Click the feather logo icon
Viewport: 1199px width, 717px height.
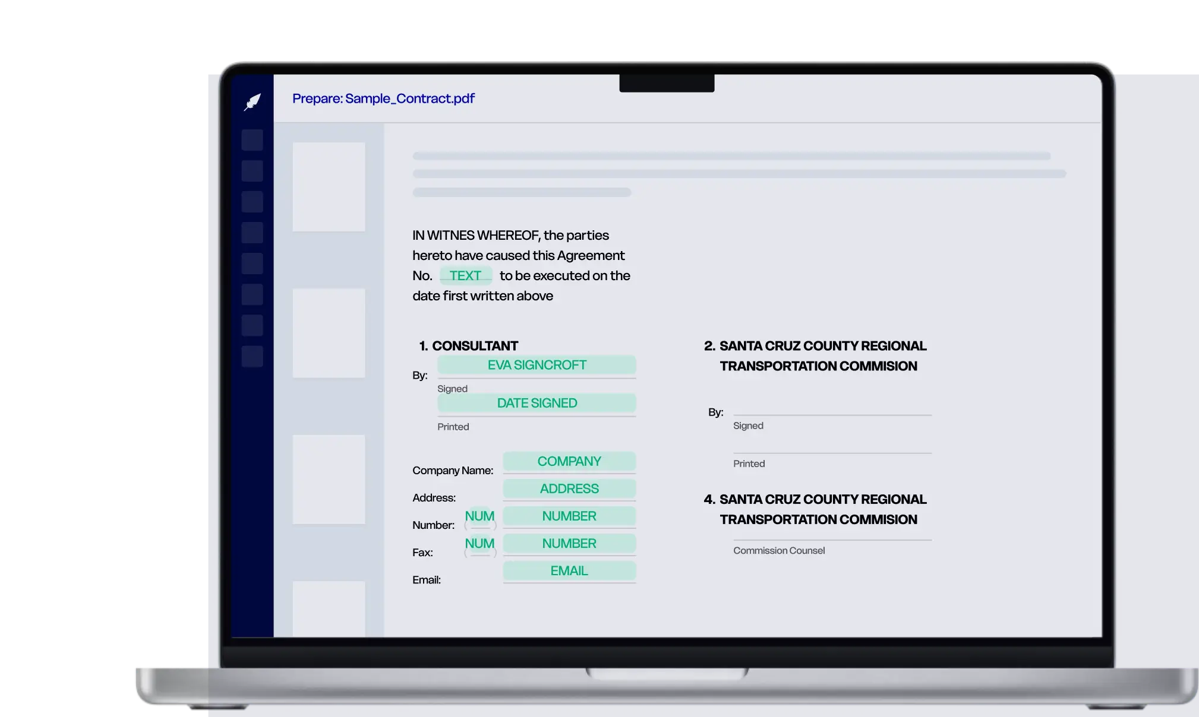[x=253, y=102]
